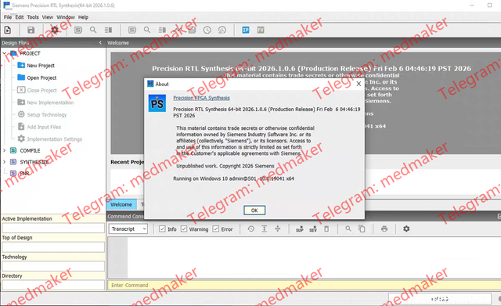
Task: Open the Help menu
Action: point(83,17)
